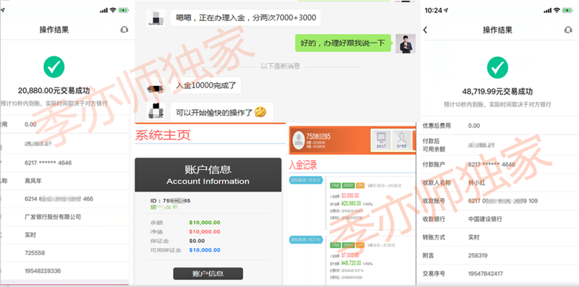The width and height of the screenshot is (579, 287).
Task: Tap the back chevron on the 48,719.99 receipt
Action: point(425,30)
